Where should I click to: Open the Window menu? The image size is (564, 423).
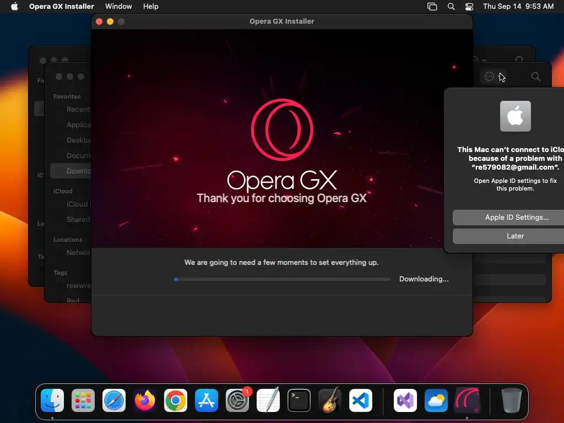pos(118,7)
